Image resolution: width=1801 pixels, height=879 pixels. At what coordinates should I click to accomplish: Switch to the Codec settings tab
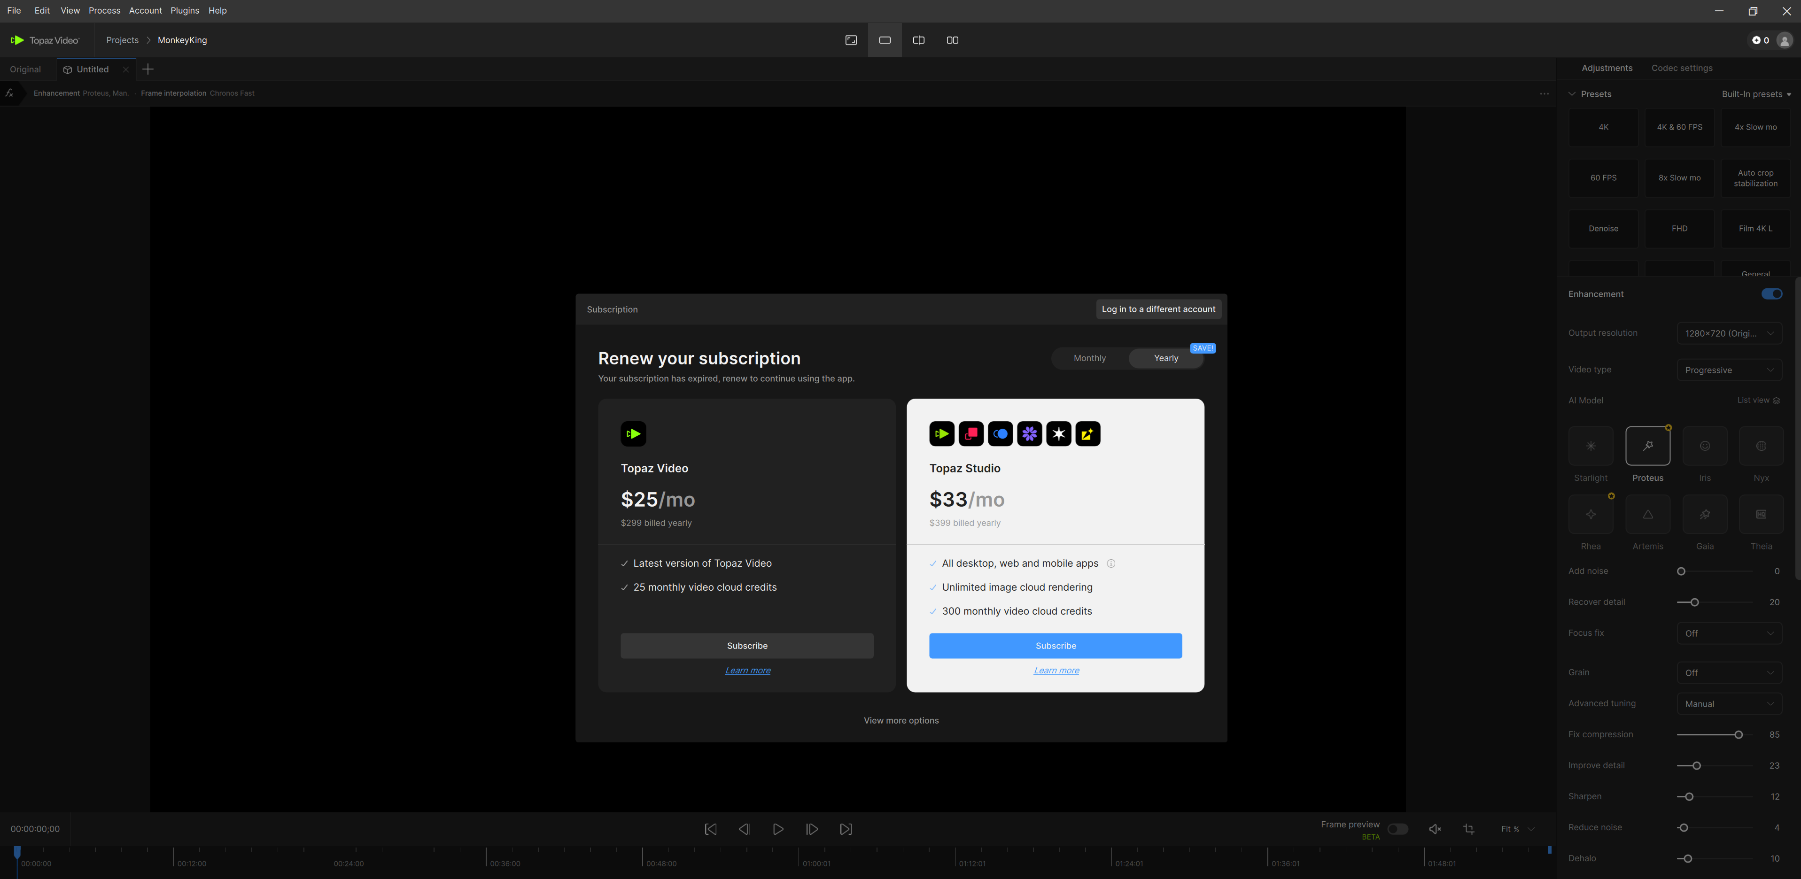[x=1681, y=69]
